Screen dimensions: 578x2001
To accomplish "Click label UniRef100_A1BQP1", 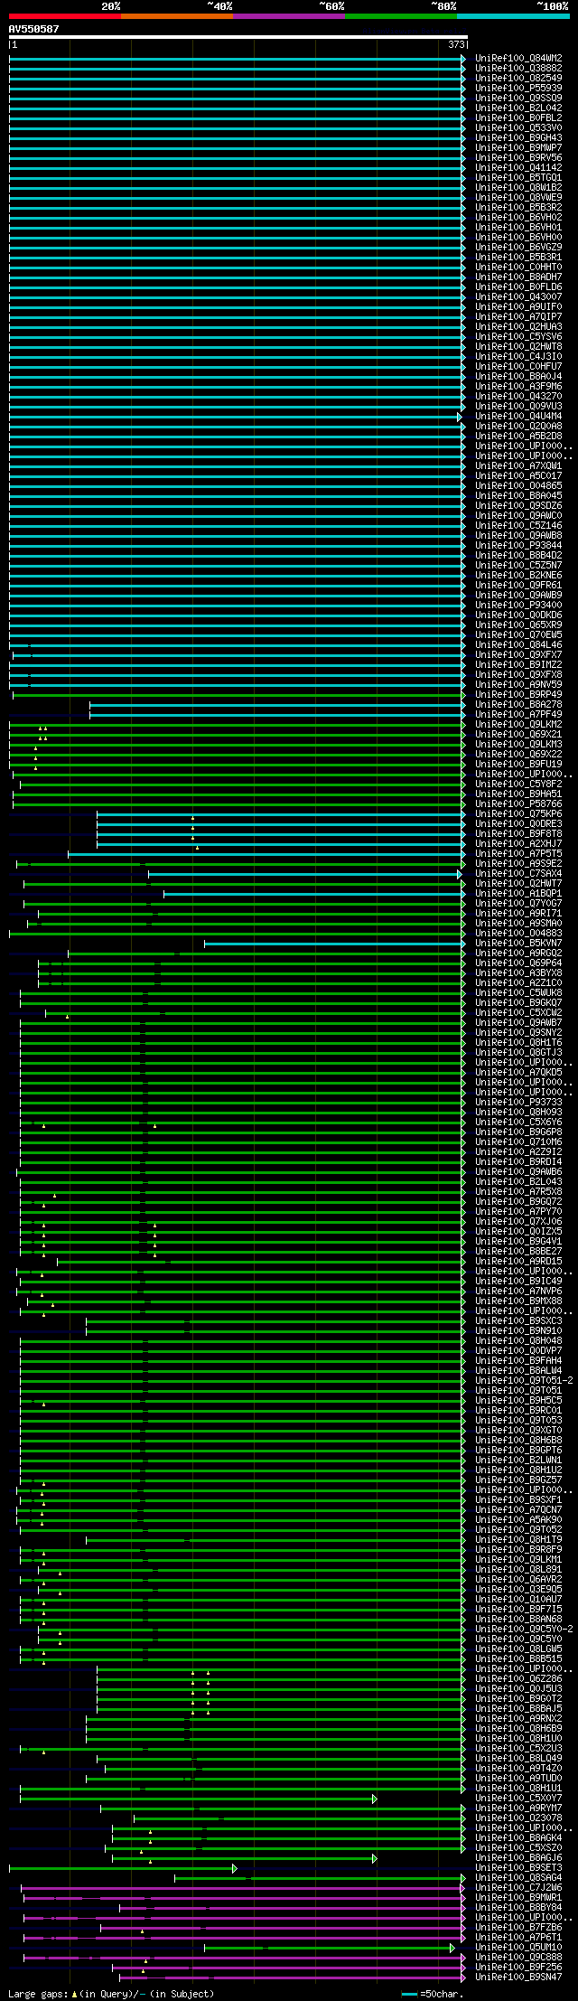I will click(518, 893).
